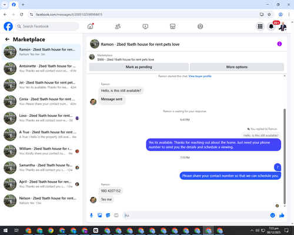Open the account profile picture menu

282,26
